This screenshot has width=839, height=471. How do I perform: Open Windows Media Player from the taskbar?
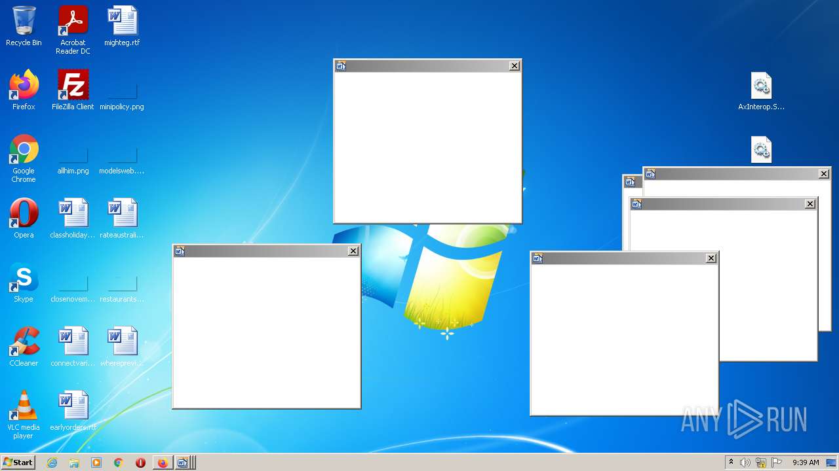[x=96, y=462]
